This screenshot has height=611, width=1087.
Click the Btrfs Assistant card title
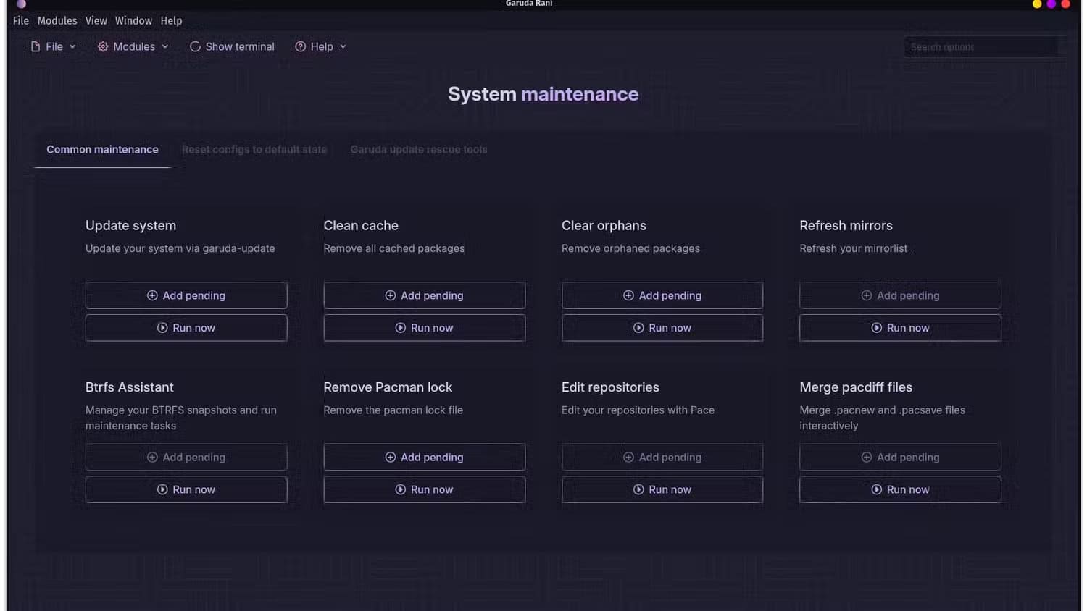pos(130,387)
